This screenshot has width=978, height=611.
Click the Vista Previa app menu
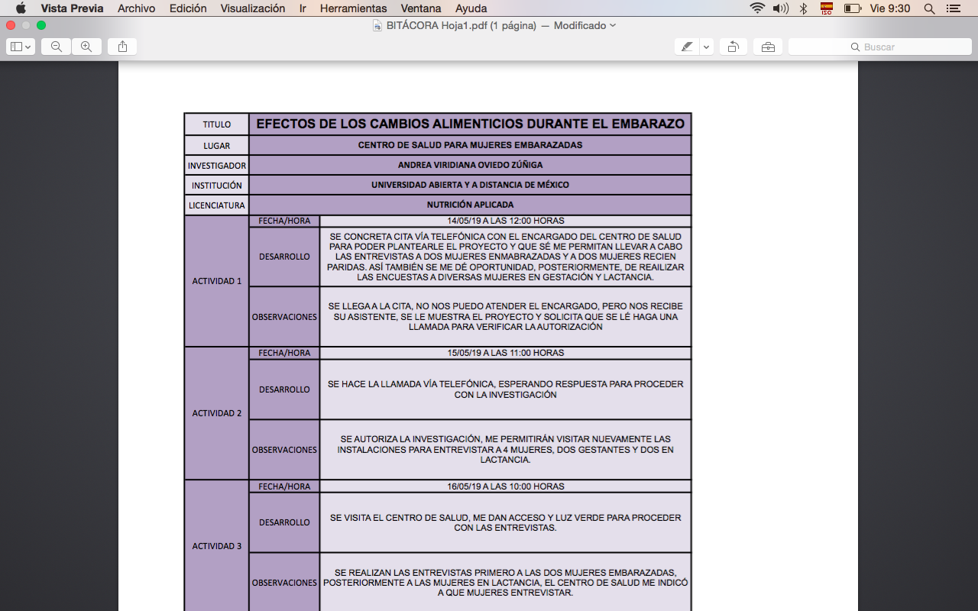[x=72, y=8]
